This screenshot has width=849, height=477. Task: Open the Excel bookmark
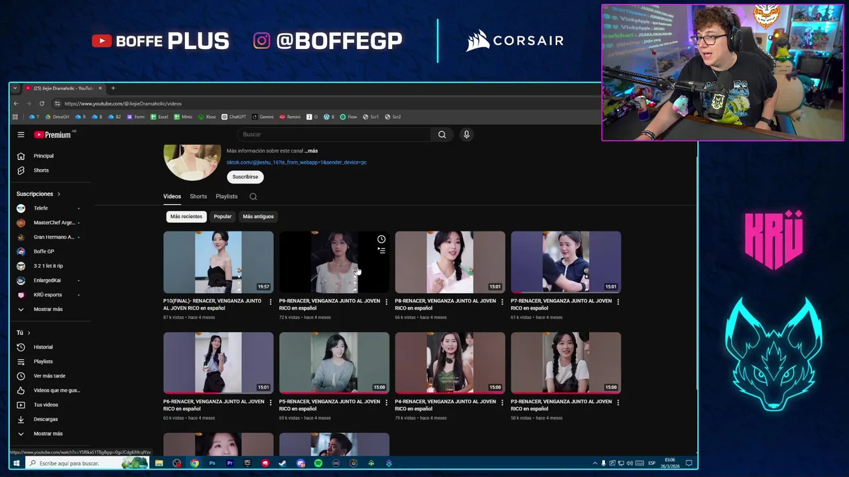click(x=159, y=117)
